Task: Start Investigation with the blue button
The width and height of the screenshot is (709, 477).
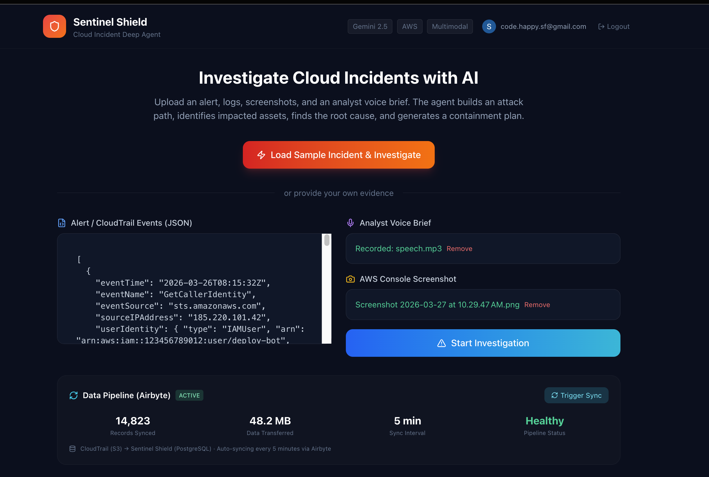Action: pyautogui.click(x=483, y=343)
